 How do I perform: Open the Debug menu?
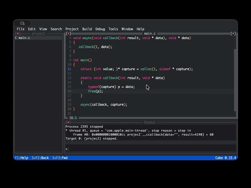100,29
